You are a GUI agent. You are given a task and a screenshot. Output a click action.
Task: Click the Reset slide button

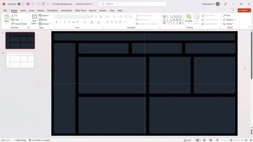43,20
